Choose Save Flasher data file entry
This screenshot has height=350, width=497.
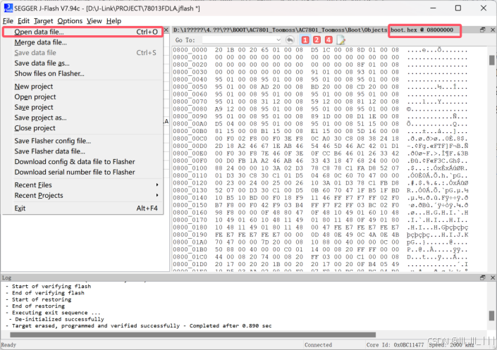point(83,151)
